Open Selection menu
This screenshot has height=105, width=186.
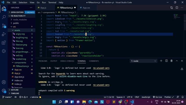(23, 2)
